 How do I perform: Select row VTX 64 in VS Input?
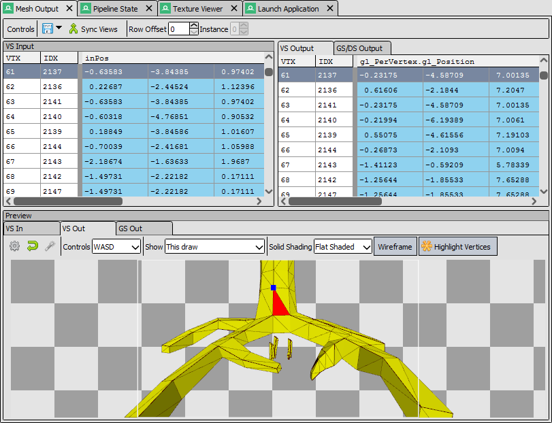(x=134, y=116)
